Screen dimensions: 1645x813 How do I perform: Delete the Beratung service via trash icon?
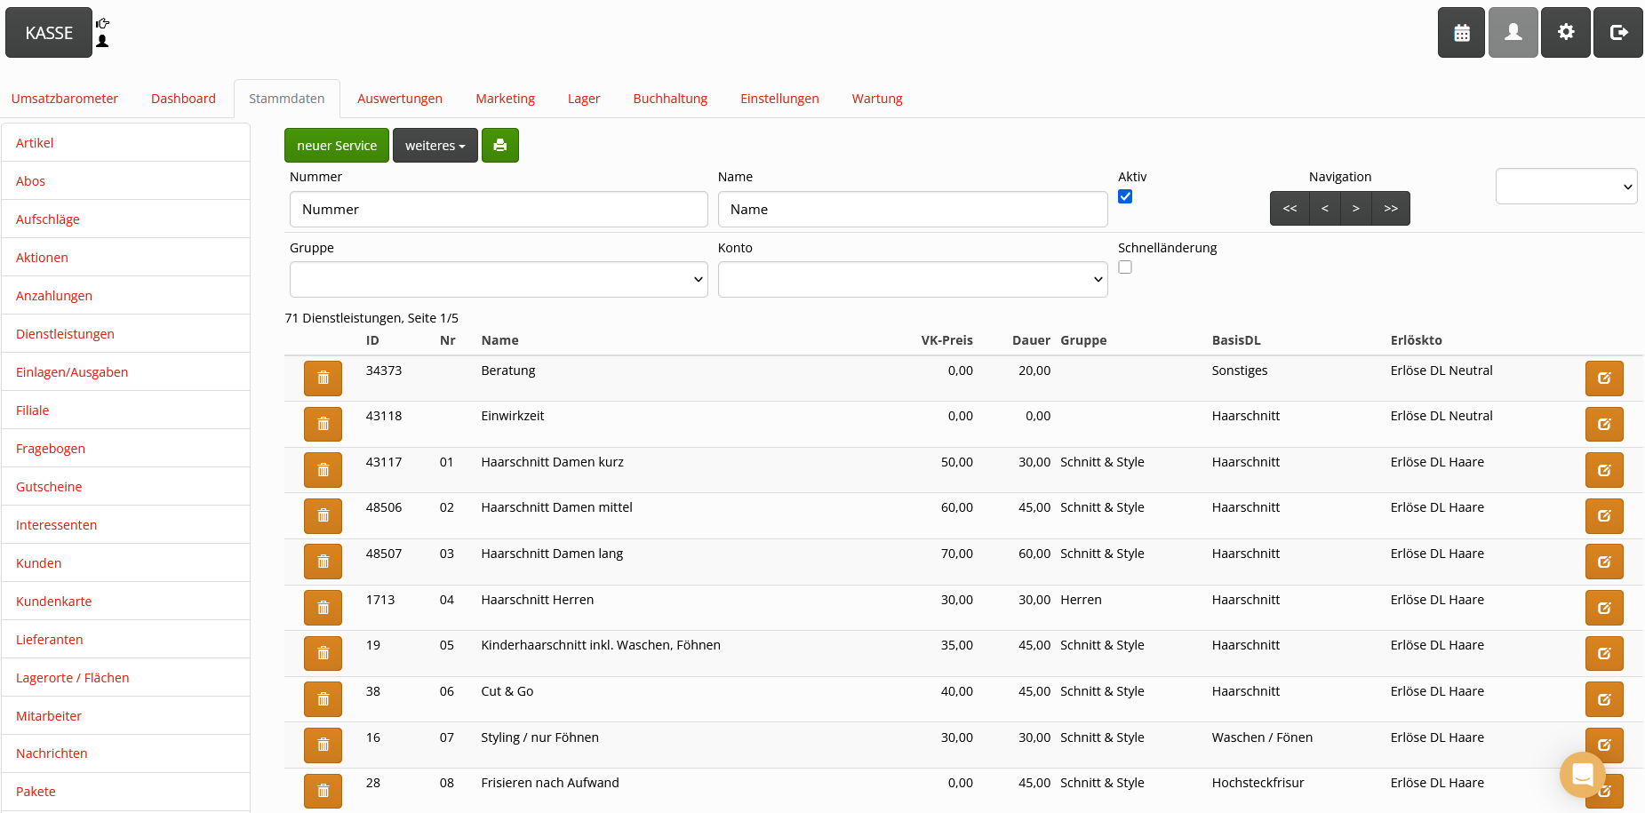coord(323,379)
